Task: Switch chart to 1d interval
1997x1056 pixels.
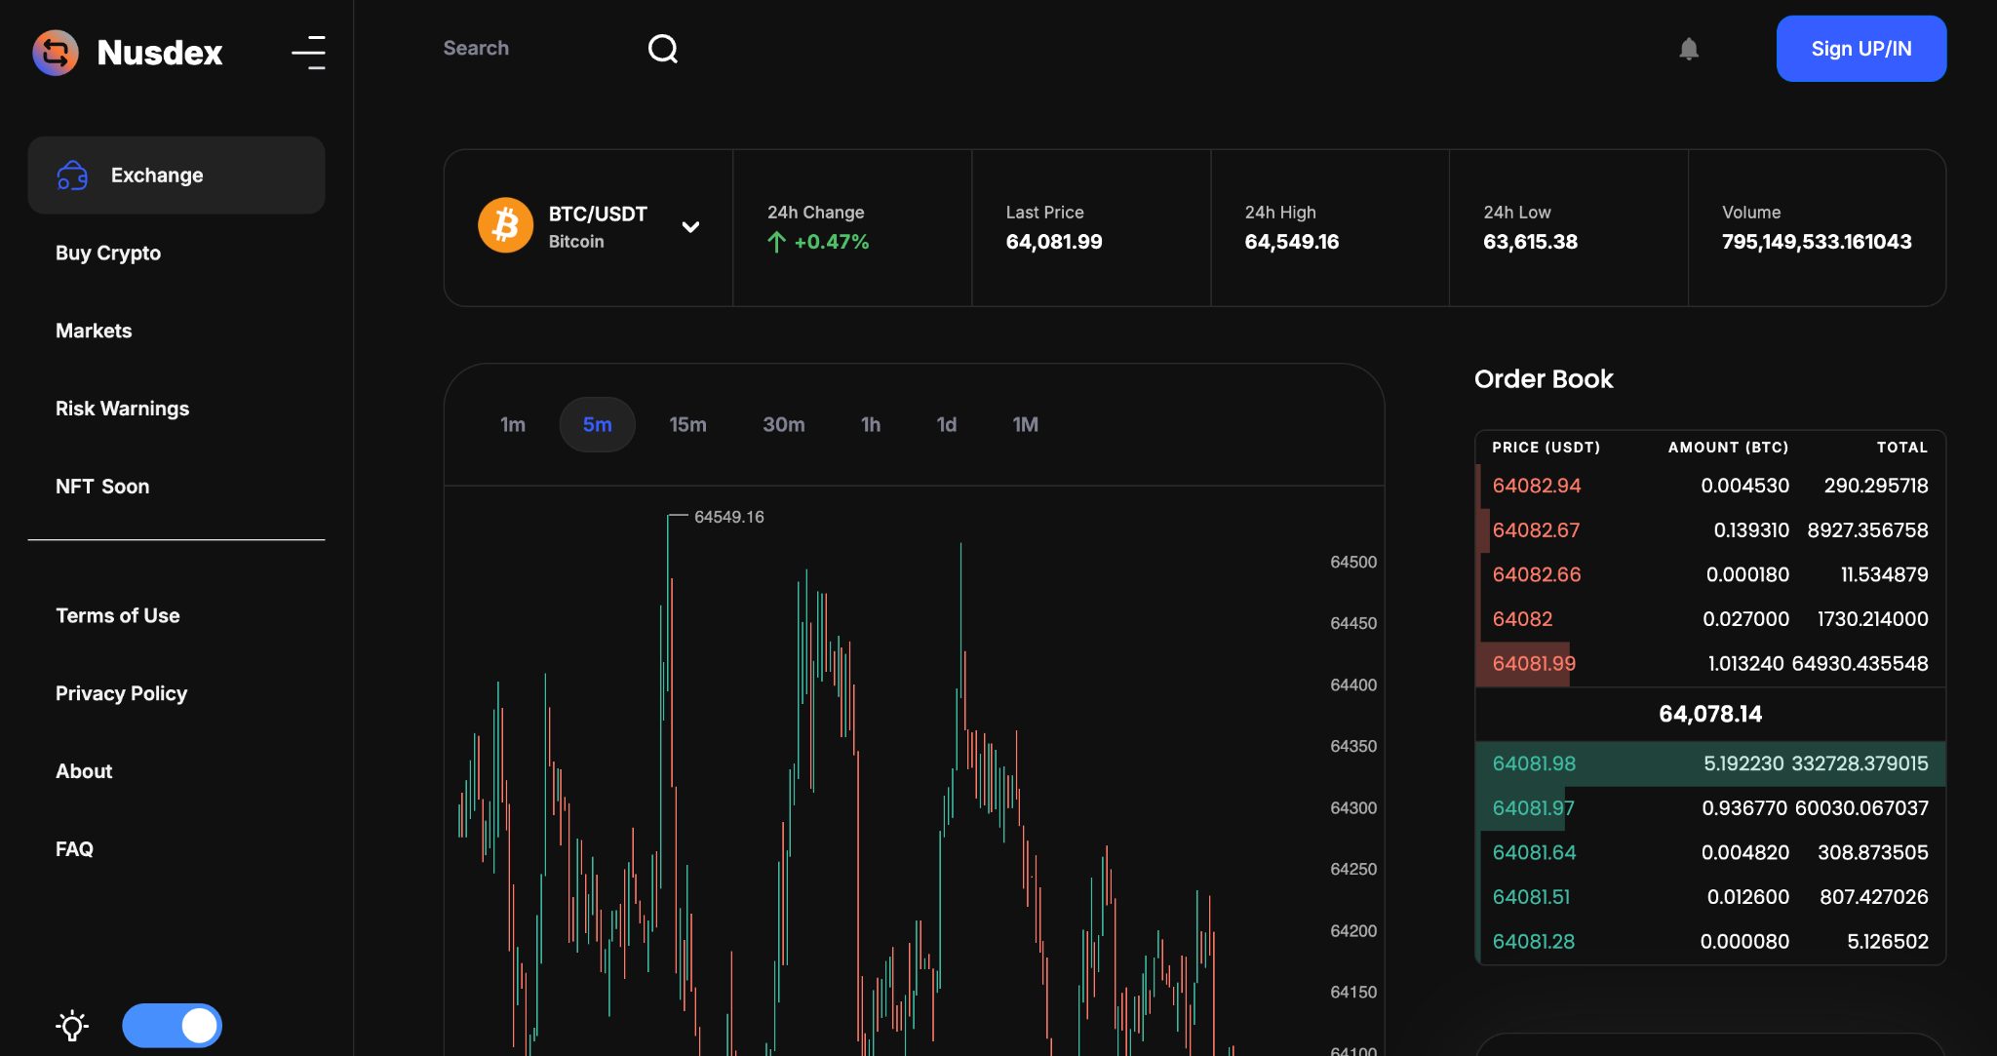Action: click(947, 424)
